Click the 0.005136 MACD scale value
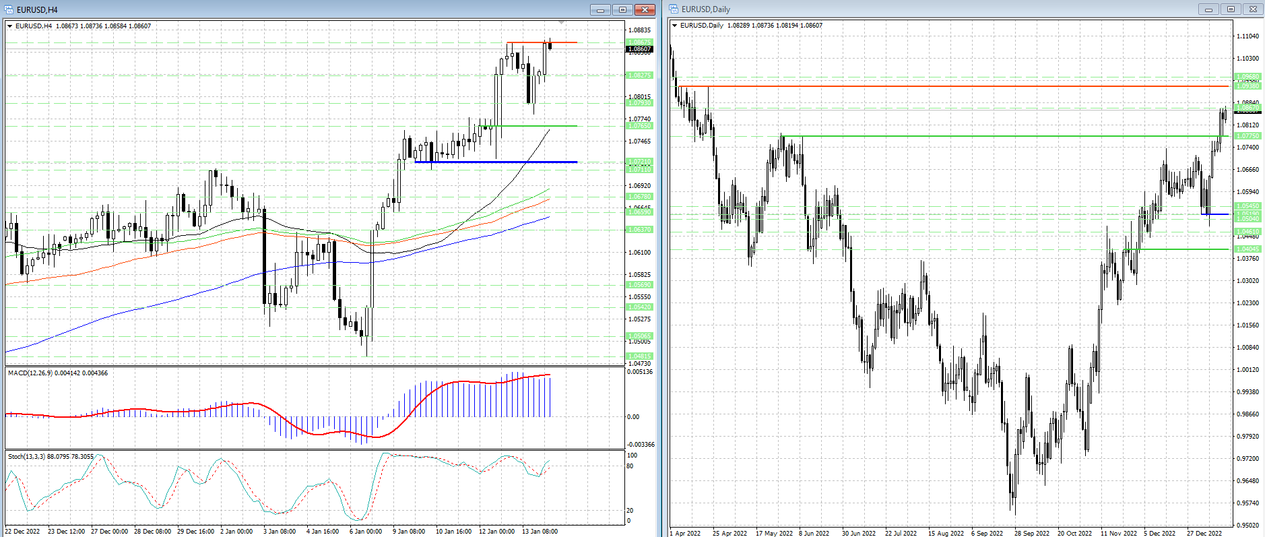 (640, 372)
